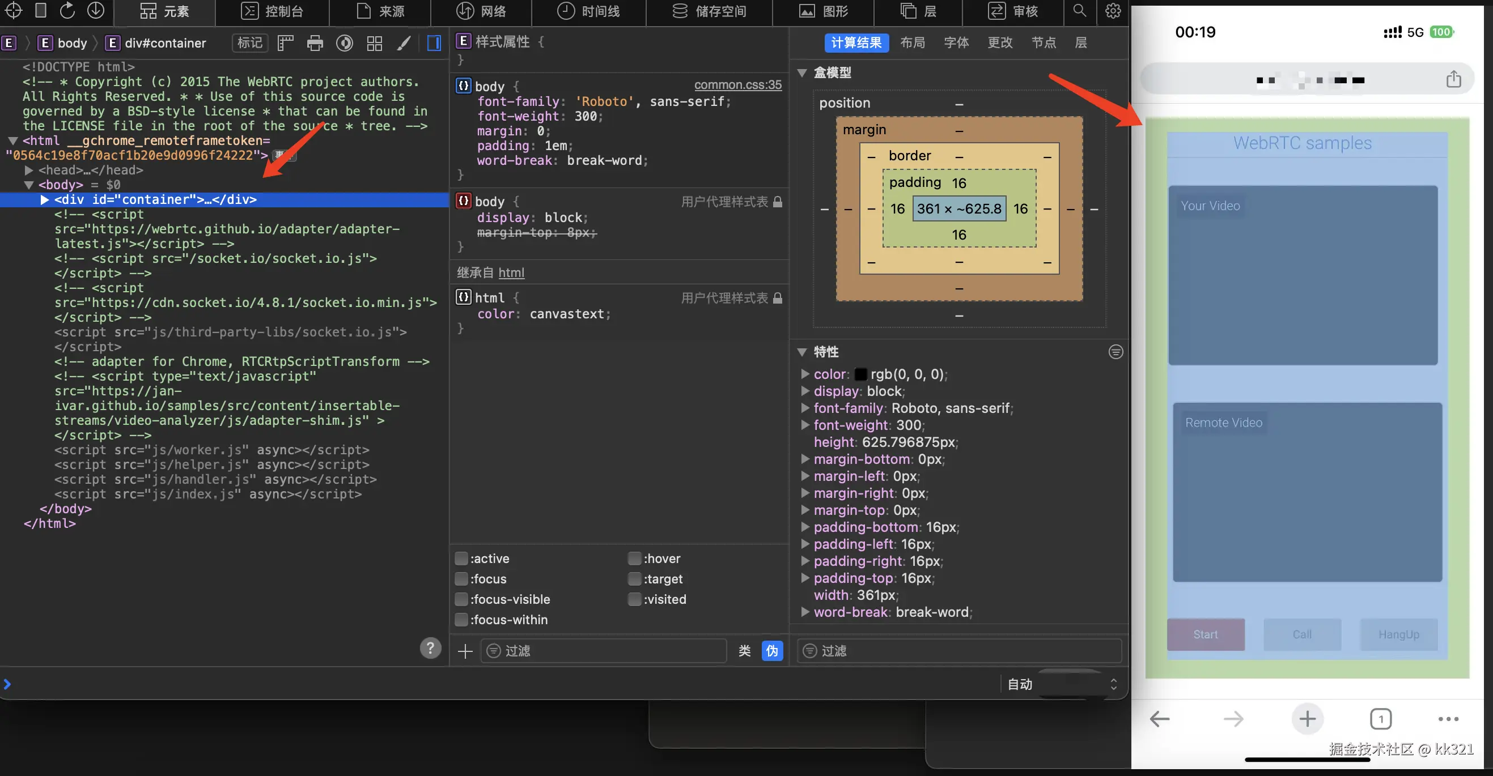Click the black color swatch for rgb(0, 0, 0)

click(860, 374)
